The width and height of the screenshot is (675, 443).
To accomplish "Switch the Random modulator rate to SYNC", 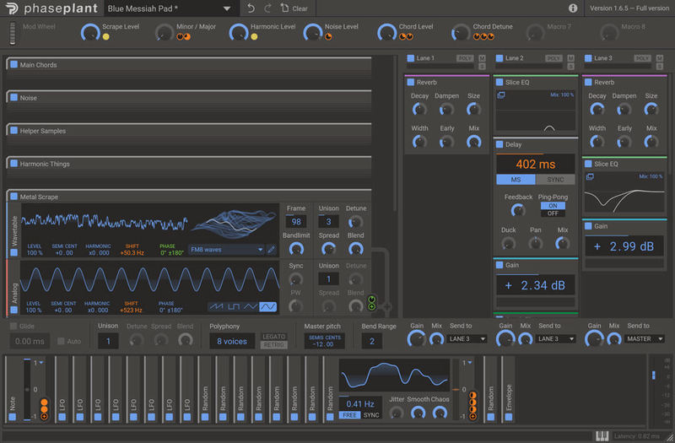I will click(x=371, y=414).
